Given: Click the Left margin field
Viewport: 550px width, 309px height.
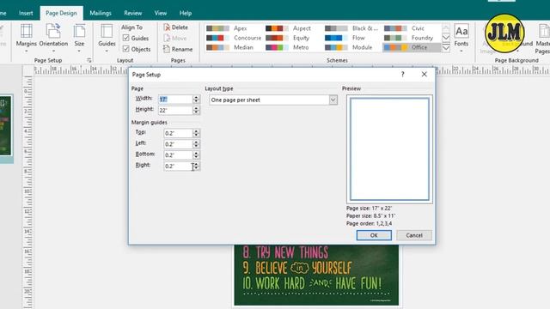Looking at the screenshot, I should pyautogui.click(x=178, y=144).
